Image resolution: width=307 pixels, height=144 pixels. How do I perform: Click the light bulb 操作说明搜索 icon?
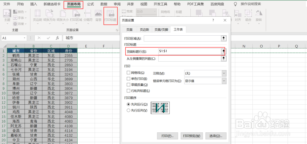point(235,4)
